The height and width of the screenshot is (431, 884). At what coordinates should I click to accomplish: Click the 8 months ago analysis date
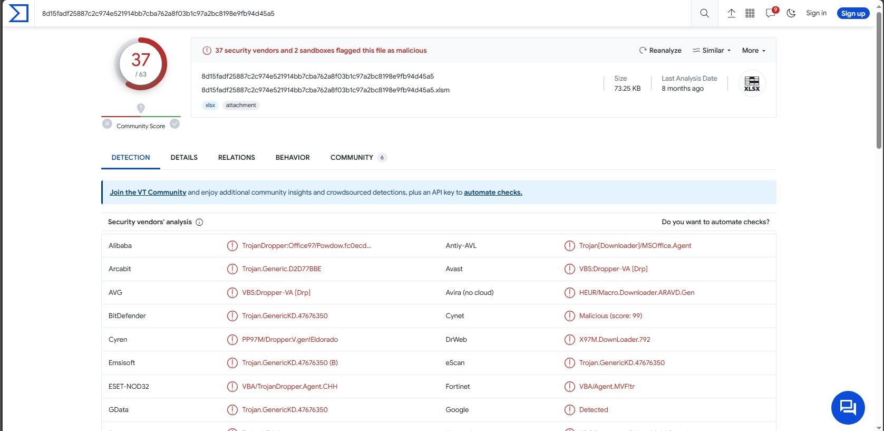[683, 89]
